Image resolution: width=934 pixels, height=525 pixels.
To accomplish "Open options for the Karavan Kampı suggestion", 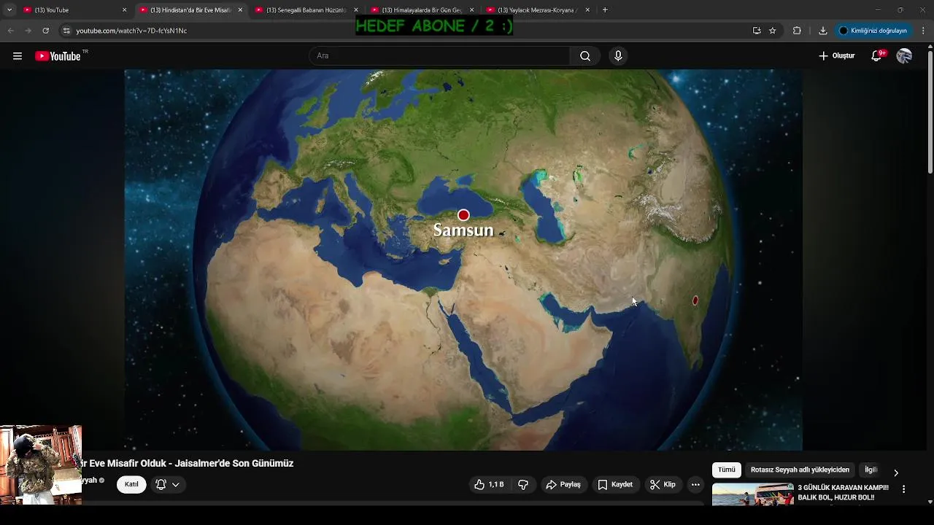I will (904, 489).
